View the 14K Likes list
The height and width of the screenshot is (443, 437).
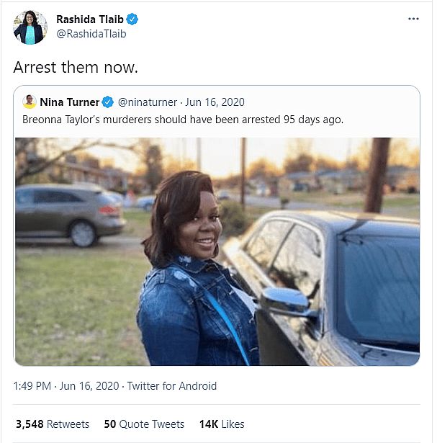coord(222,424)
